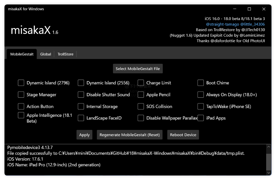The height and width of the screenshot is (180, 276).
Task: Switch to the MobileGestalt tab
Action: (22, 54)
